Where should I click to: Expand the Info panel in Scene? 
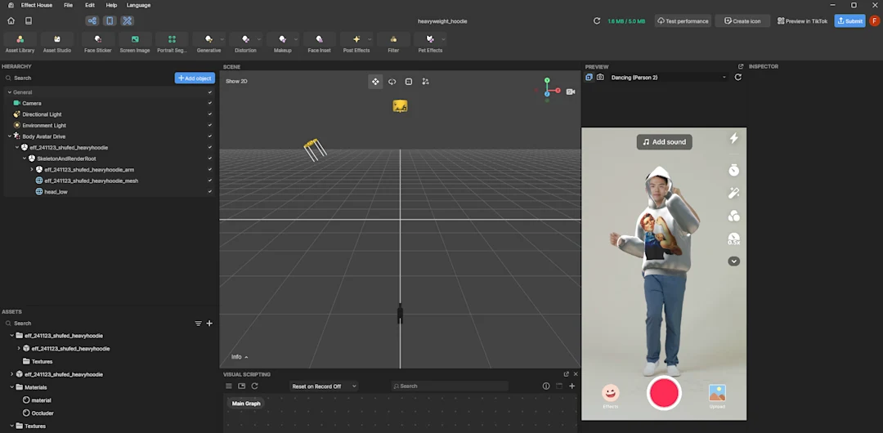(240, 357)
